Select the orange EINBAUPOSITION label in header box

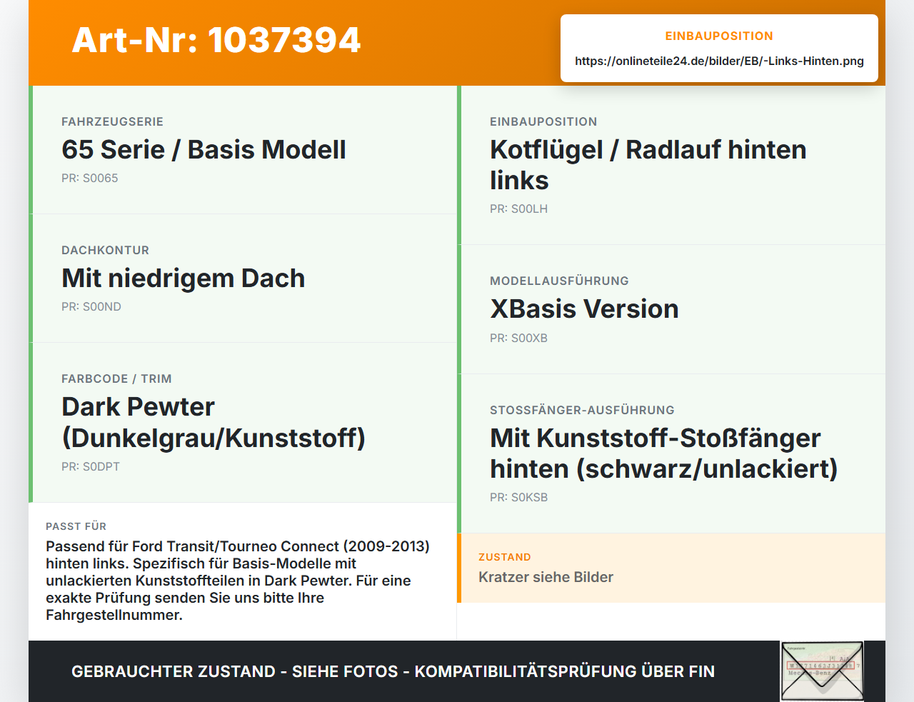pos(719,36)
